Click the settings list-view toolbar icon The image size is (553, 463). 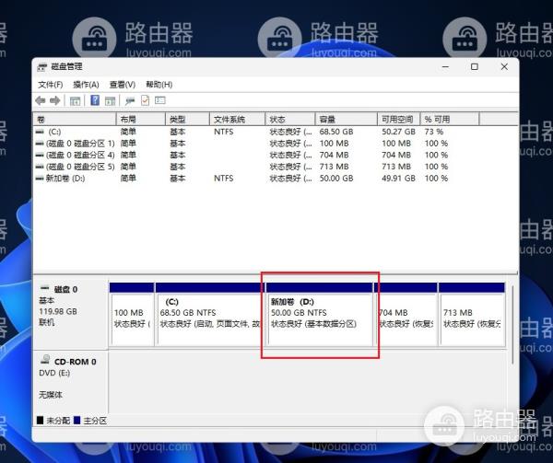click(x=160, y=100)
